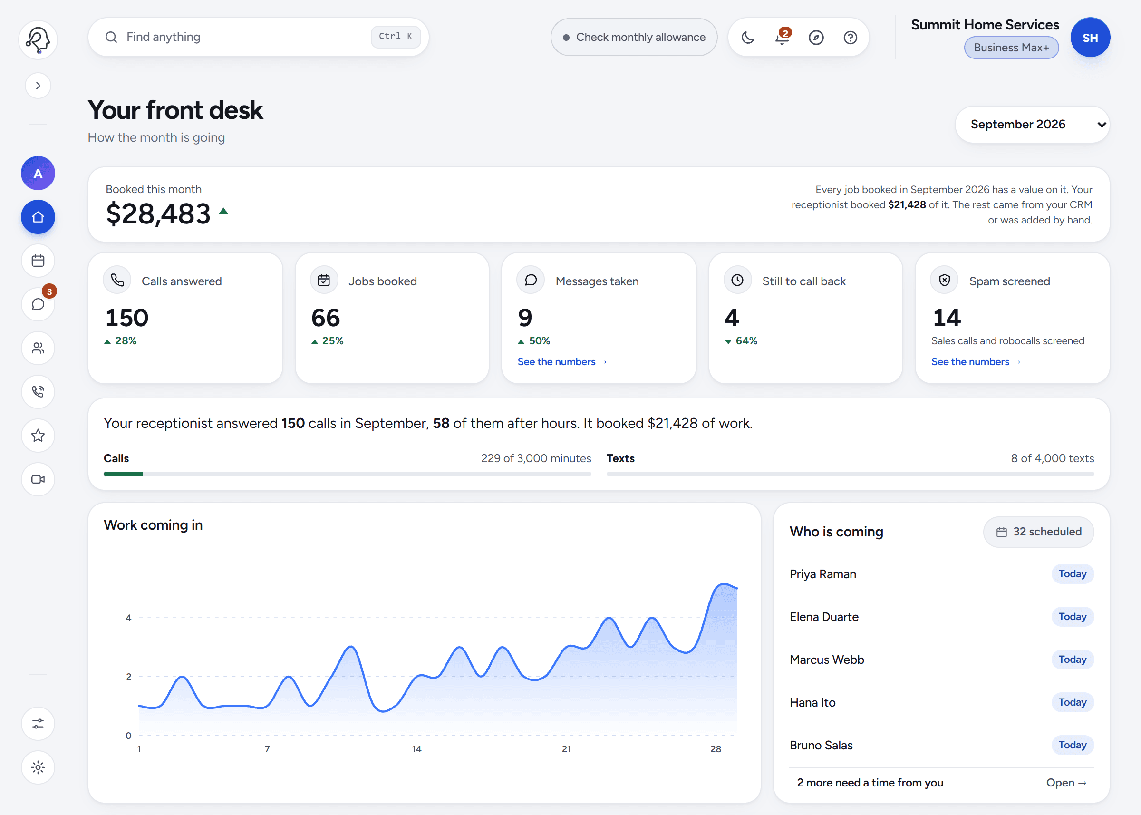This screenshot has height=815, width=1141.
Task: Click the Ctrl K shortcut badge
Action: click(396, 37)
